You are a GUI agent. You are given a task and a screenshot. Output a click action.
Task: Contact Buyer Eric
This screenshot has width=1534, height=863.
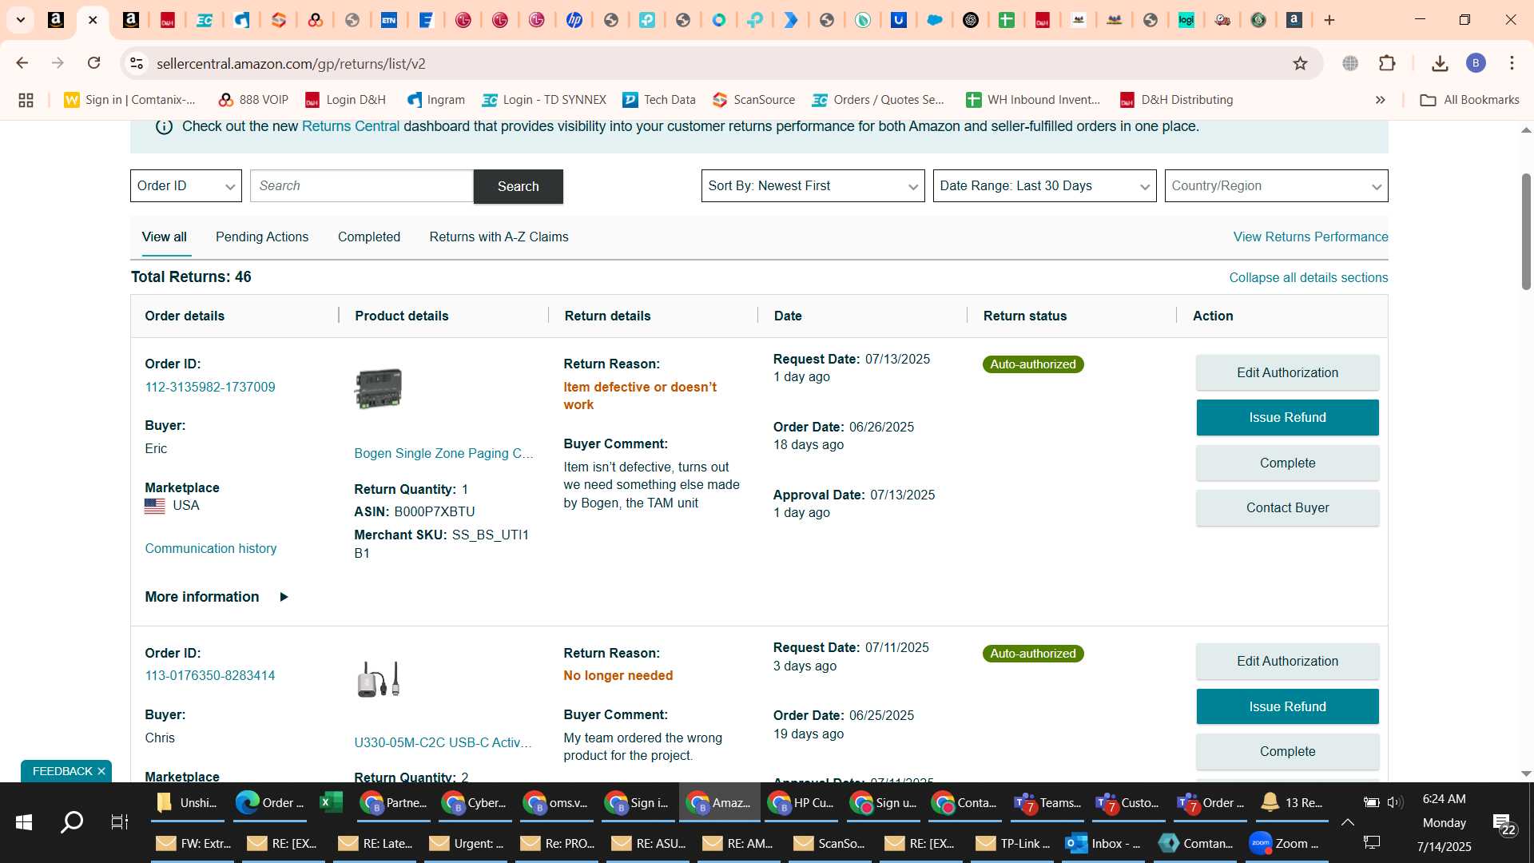[x=1287, y=508]
